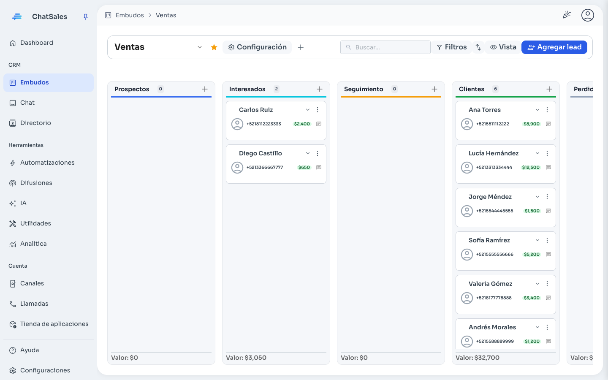Add a card to Prospectos column
608x380 pixels.
click(x=205, y=89)
